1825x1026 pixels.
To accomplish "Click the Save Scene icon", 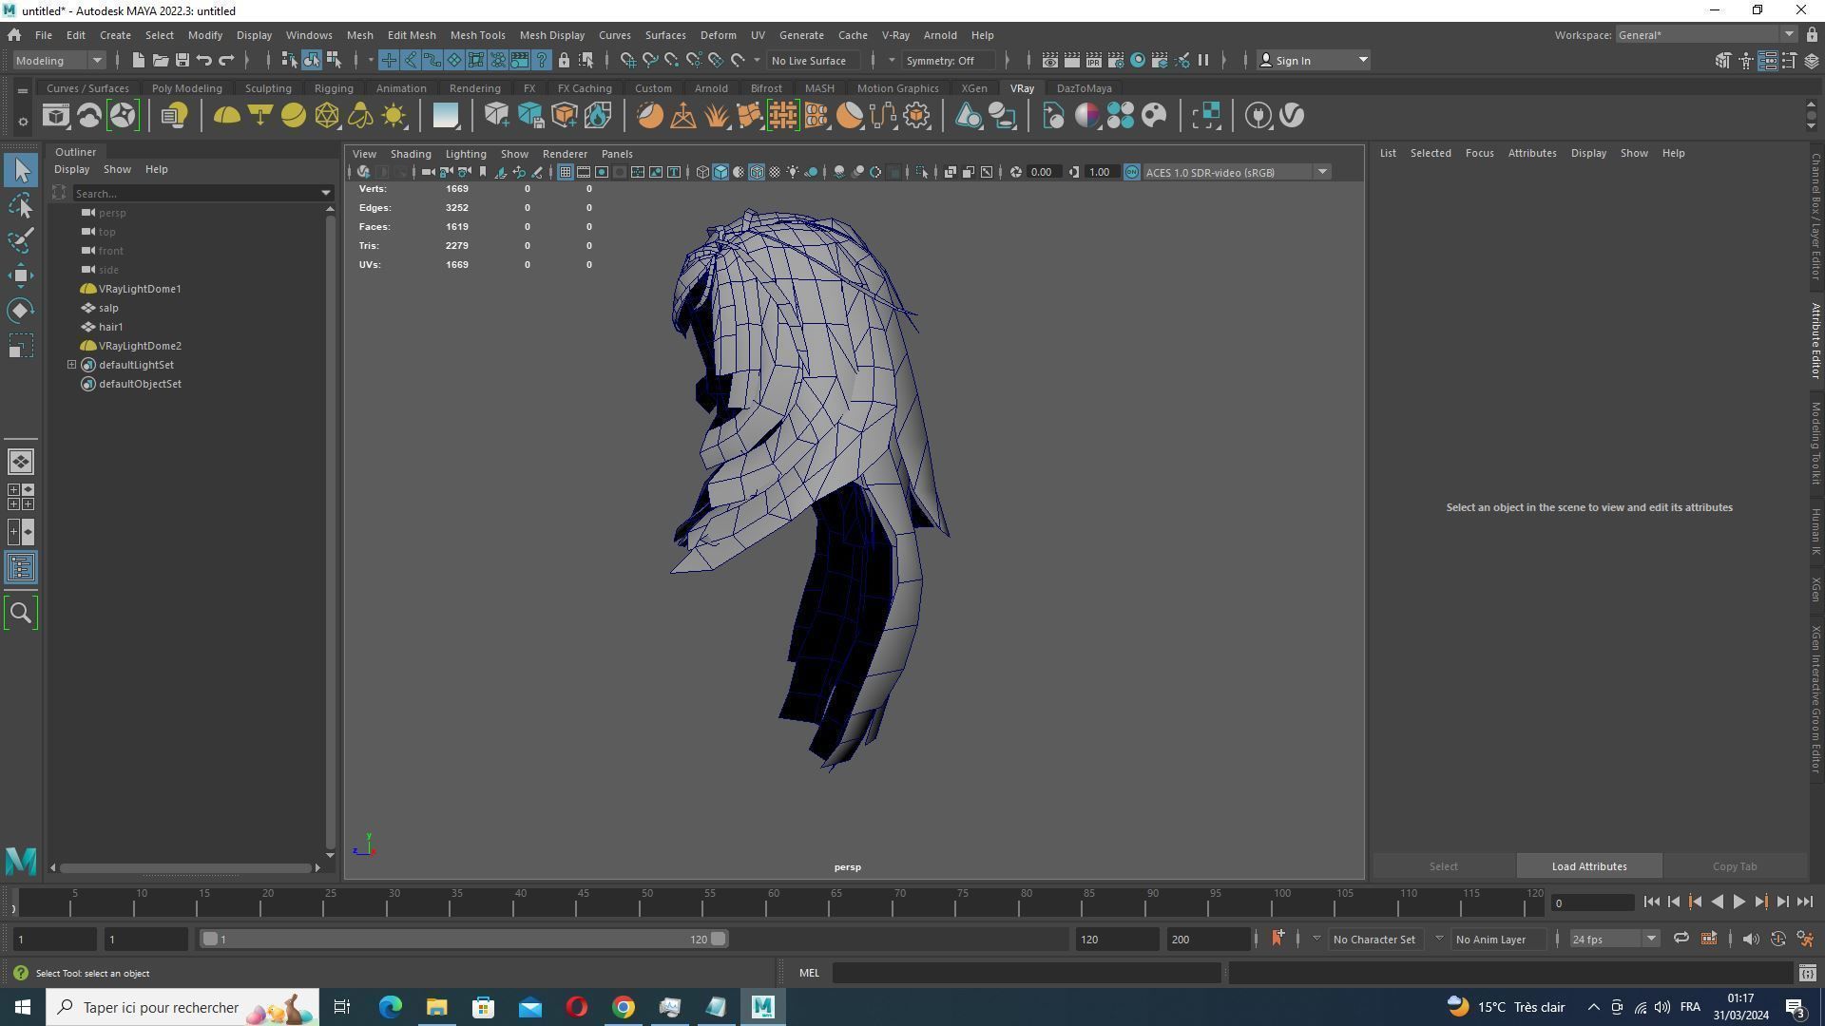I will 182,61.
